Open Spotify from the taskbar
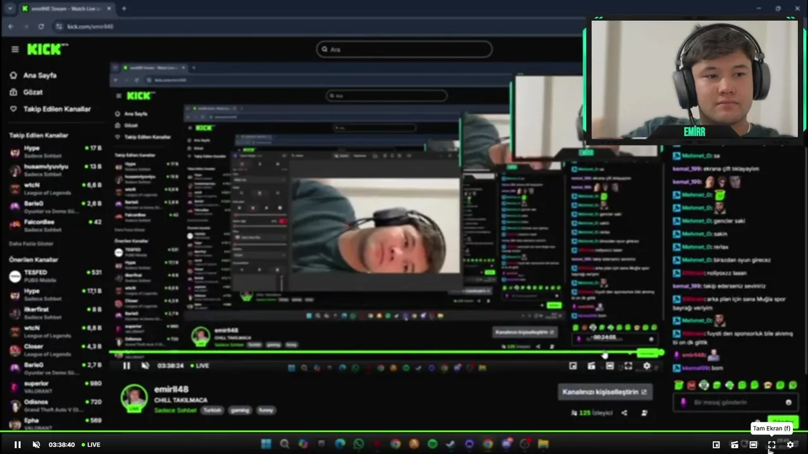Image resolution: width=808 pixels, height=454 pixels. 432,445
